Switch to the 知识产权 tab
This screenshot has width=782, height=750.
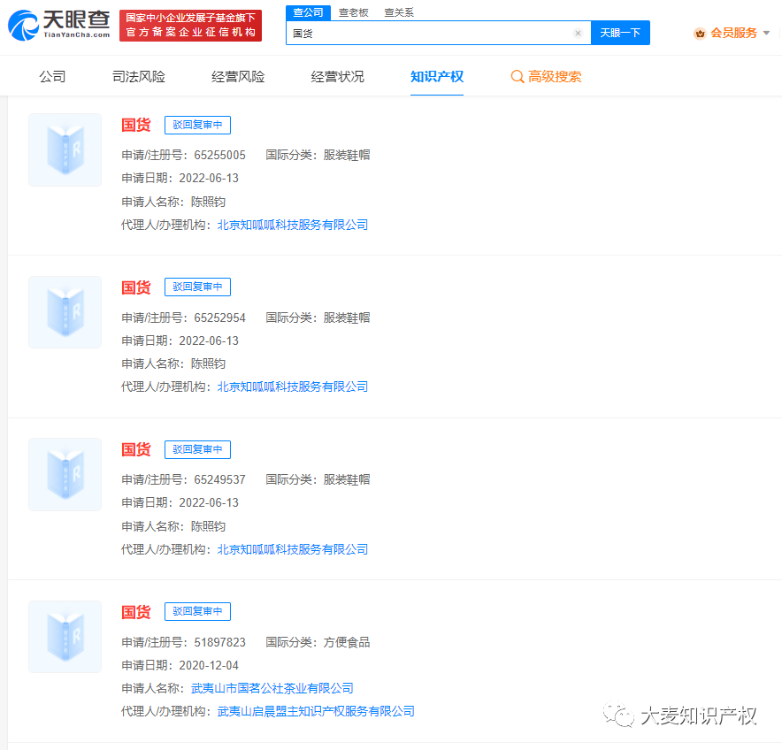437,76
